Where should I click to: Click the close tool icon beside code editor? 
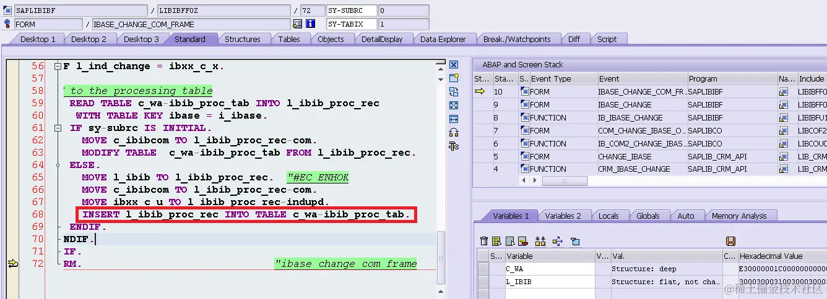(x=454, y=65)
